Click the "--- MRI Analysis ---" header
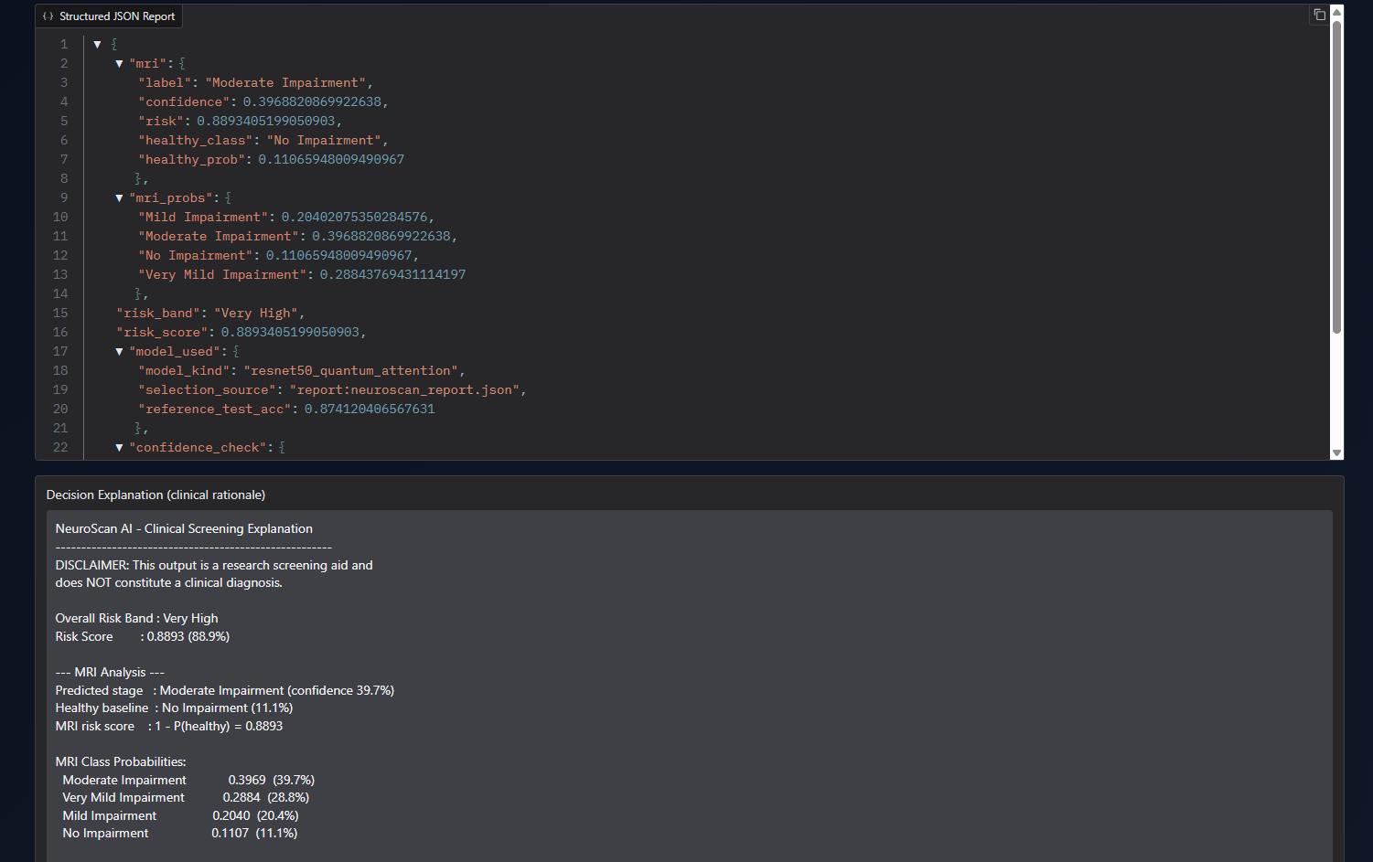 tap(110, 672)
